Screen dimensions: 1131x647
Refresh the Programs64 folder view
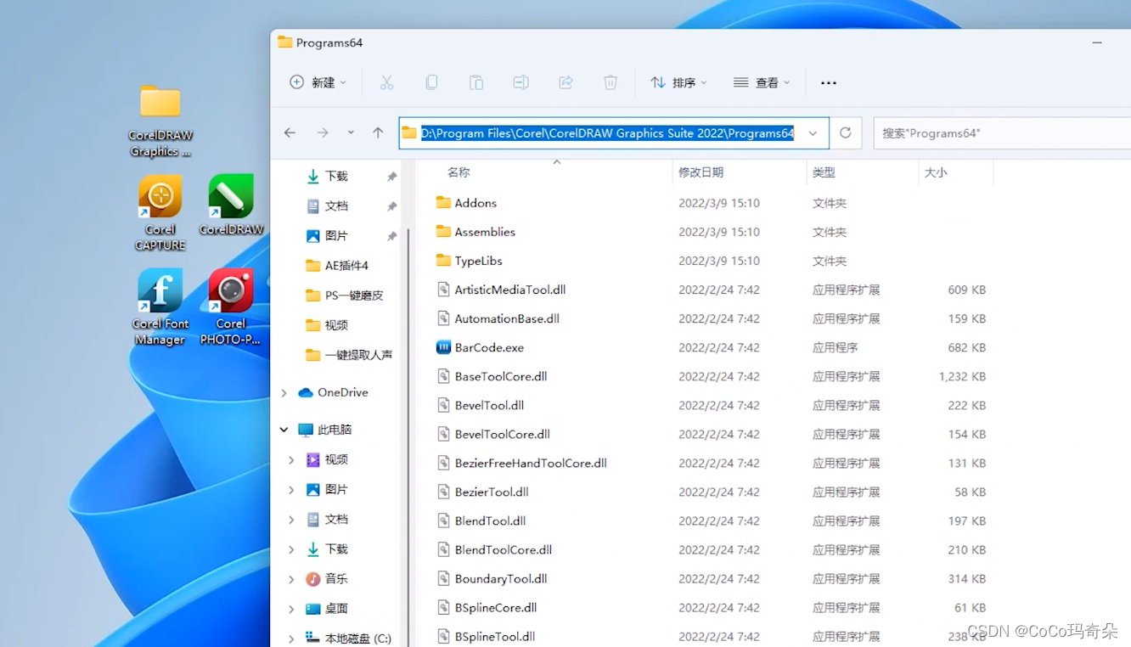point(845,132)
